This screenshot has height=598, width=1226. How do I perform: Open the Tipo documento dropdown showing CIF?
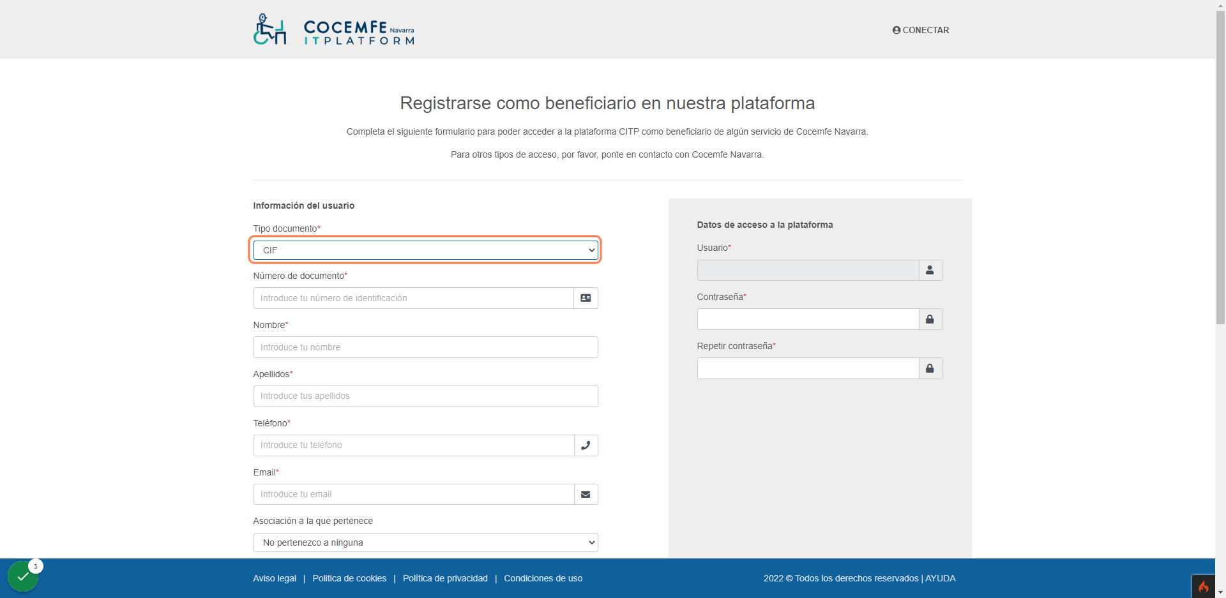coord(425,250)
